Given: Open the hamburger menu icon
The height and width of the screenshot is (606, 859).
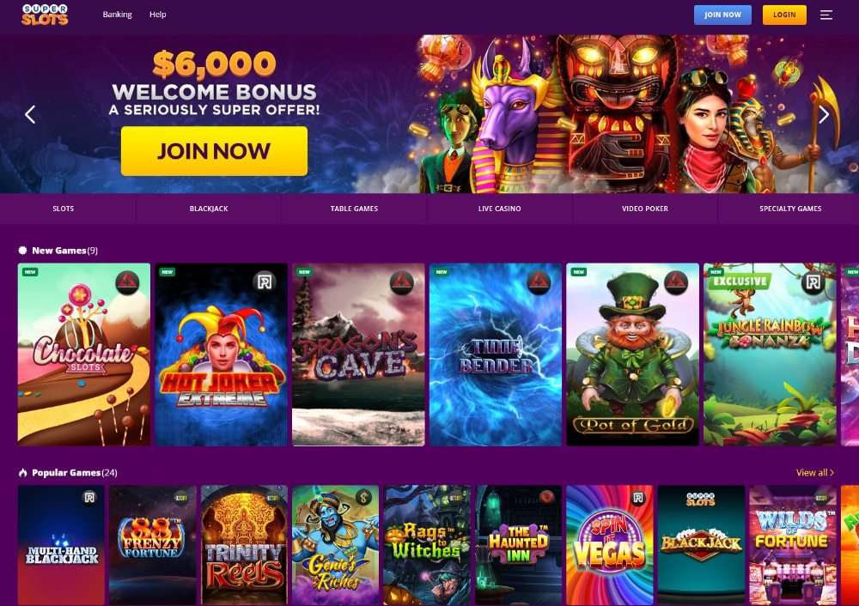Looking at the screenshot, I should [826, 15].
